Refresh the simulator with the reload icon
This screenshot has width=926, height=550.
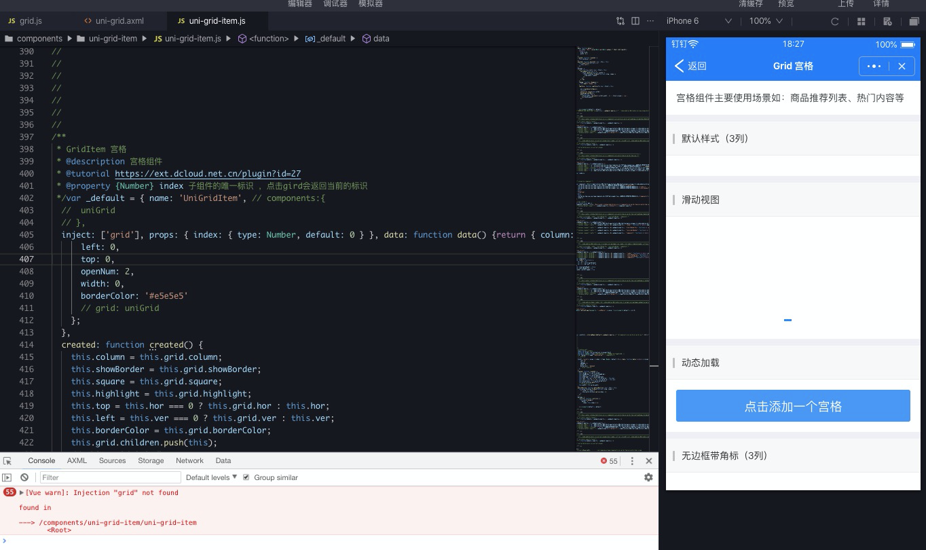(834, 21)
